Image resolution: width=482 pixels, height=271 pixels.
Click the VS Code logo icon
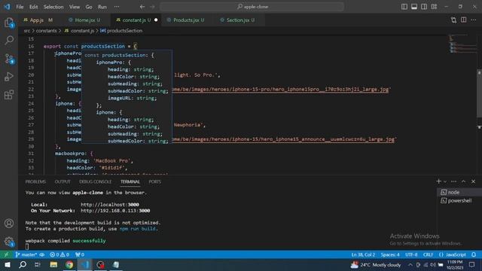tap(7, 7)
